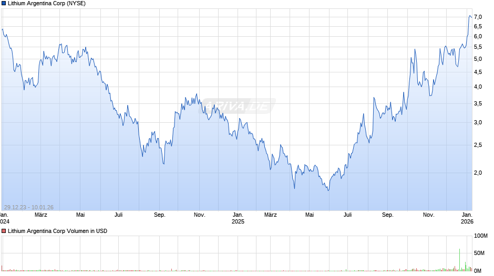This screenshot has height=276, width=494.
Task: Click the second 'Nov.' label in 2025
Action: point(428,215)
